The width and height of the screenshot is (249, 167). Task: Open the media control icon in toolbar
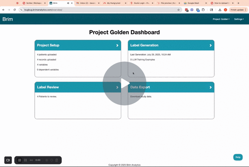point(211,10)
